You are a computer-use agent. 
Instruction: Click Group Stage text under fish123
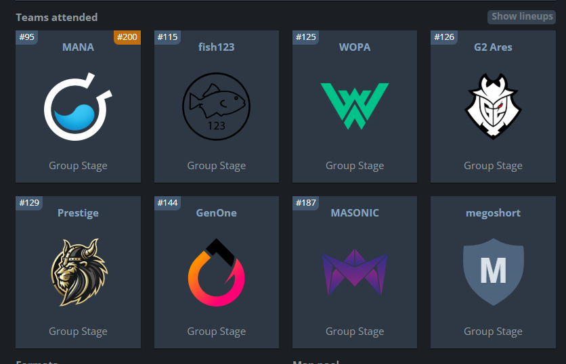coord(216,166)
